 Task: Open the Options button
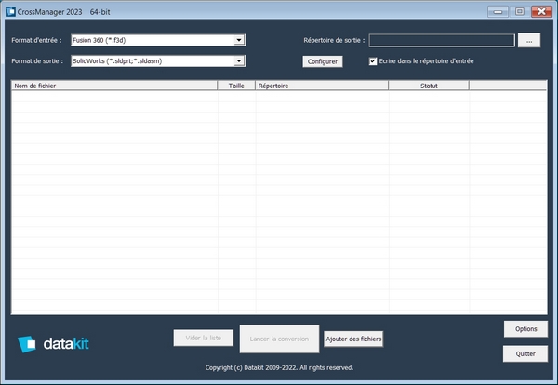(x=525, y=329)
